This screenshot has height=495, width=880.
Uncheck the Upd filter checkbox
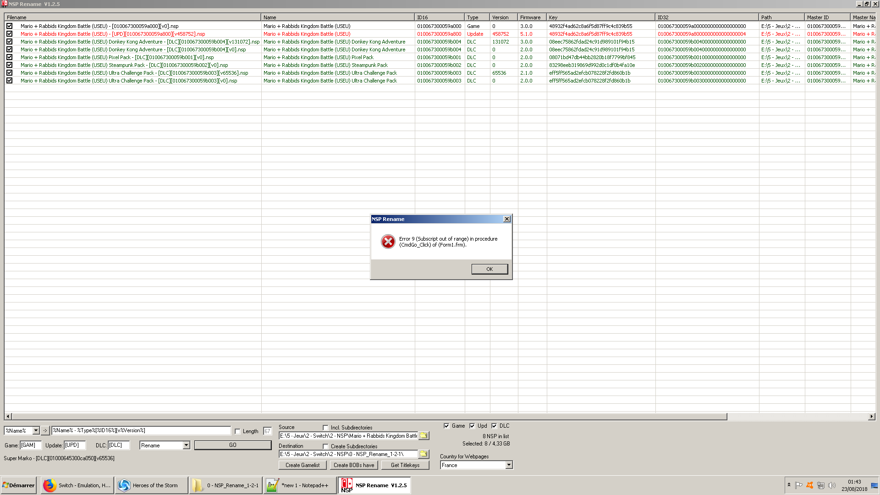(472, 426)
